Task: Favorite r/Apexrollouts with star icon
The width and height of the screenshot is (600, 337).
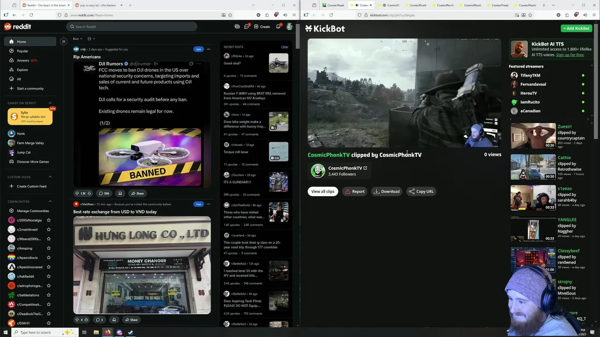Action: [x=49, y=257]
